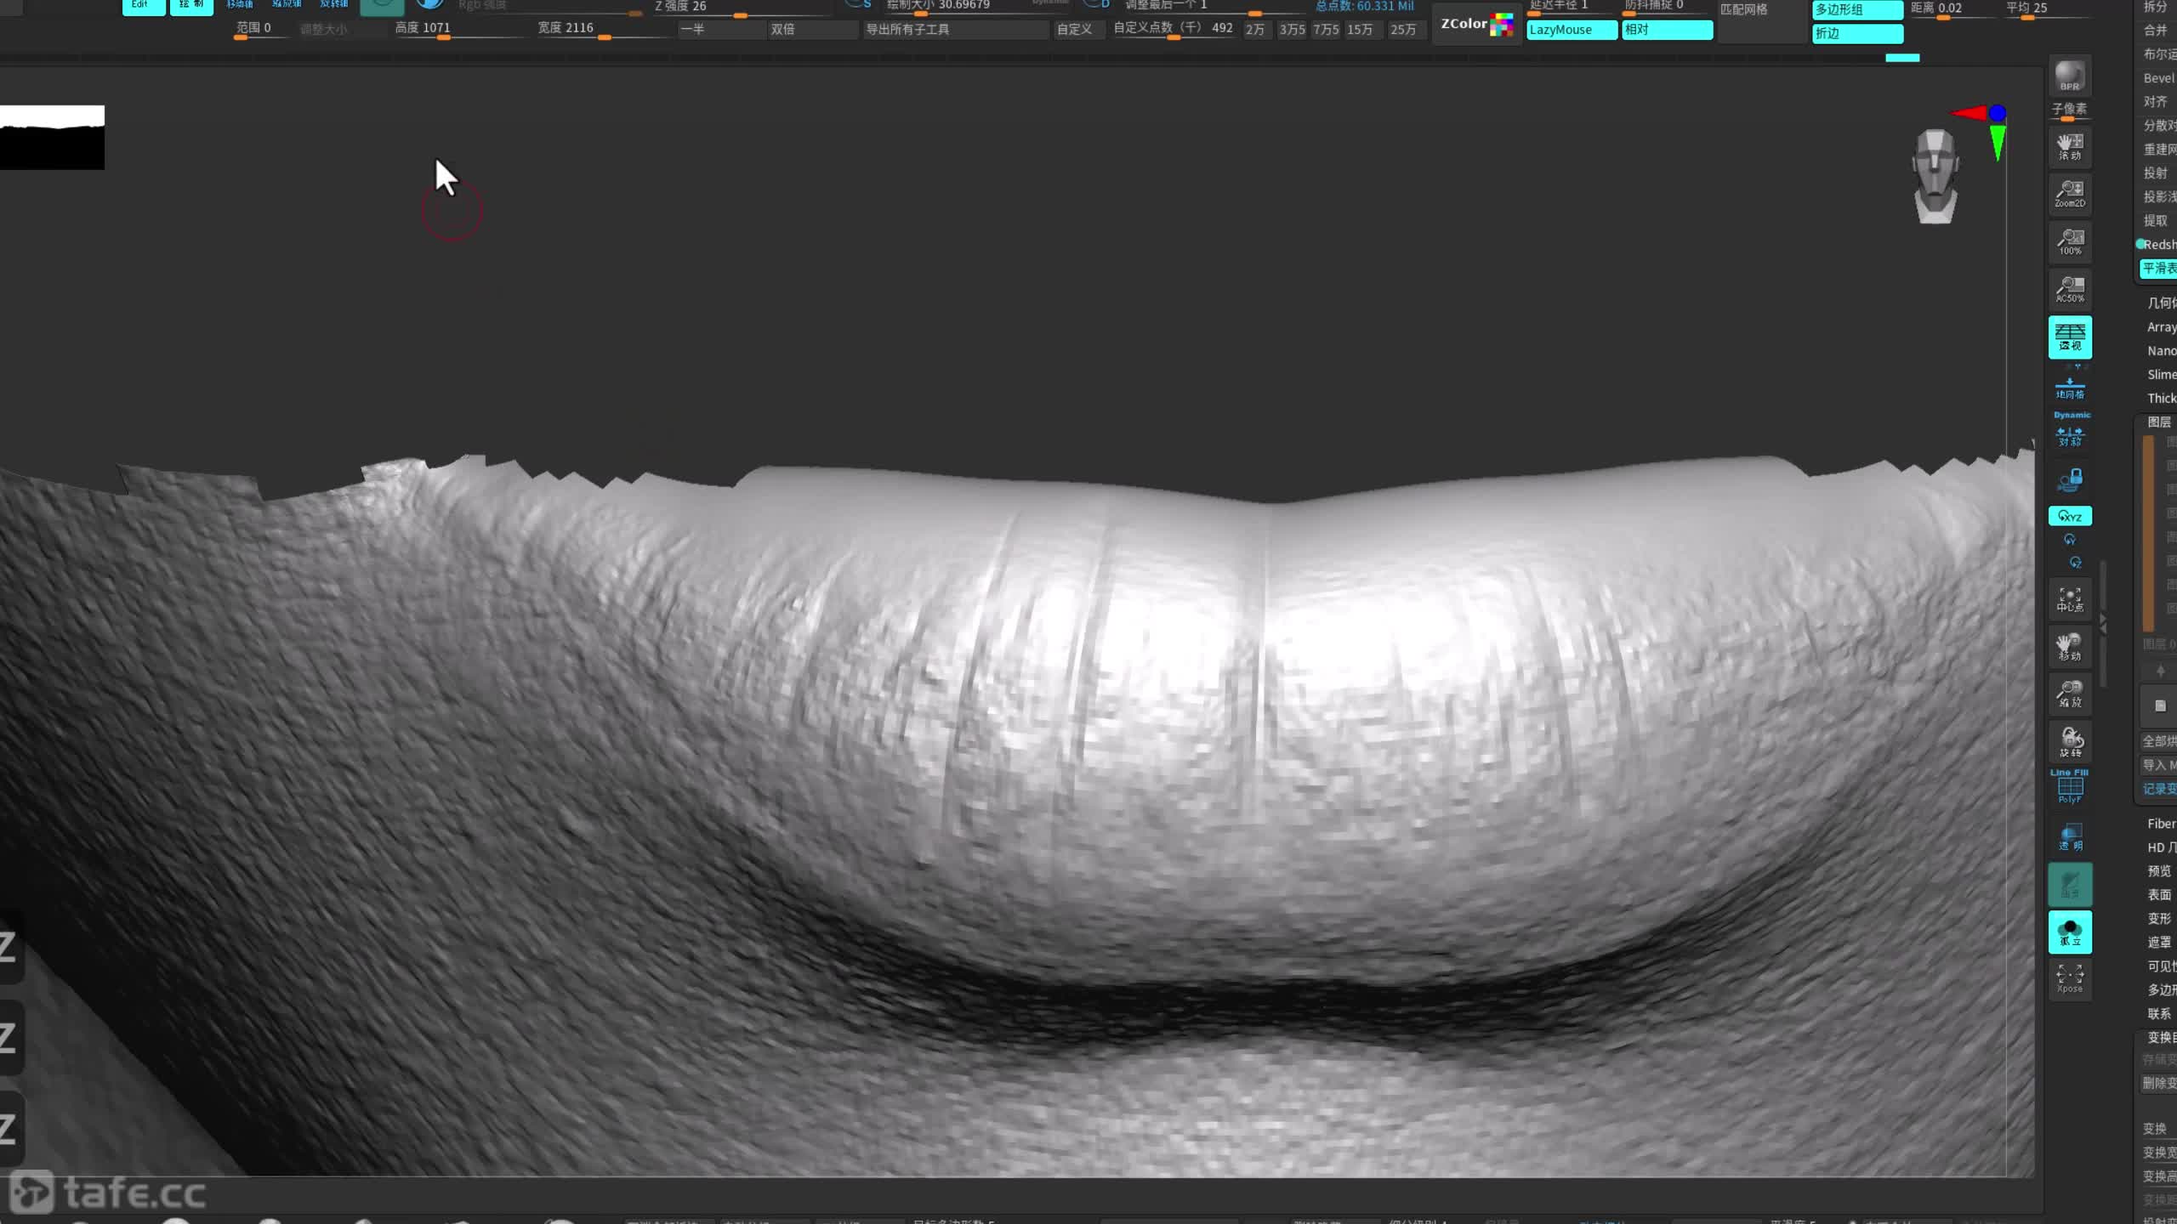2177x1224 pixels.
Task: Select the 缩放轴 scale gizmo tool
Action: (x=287, y=5)
